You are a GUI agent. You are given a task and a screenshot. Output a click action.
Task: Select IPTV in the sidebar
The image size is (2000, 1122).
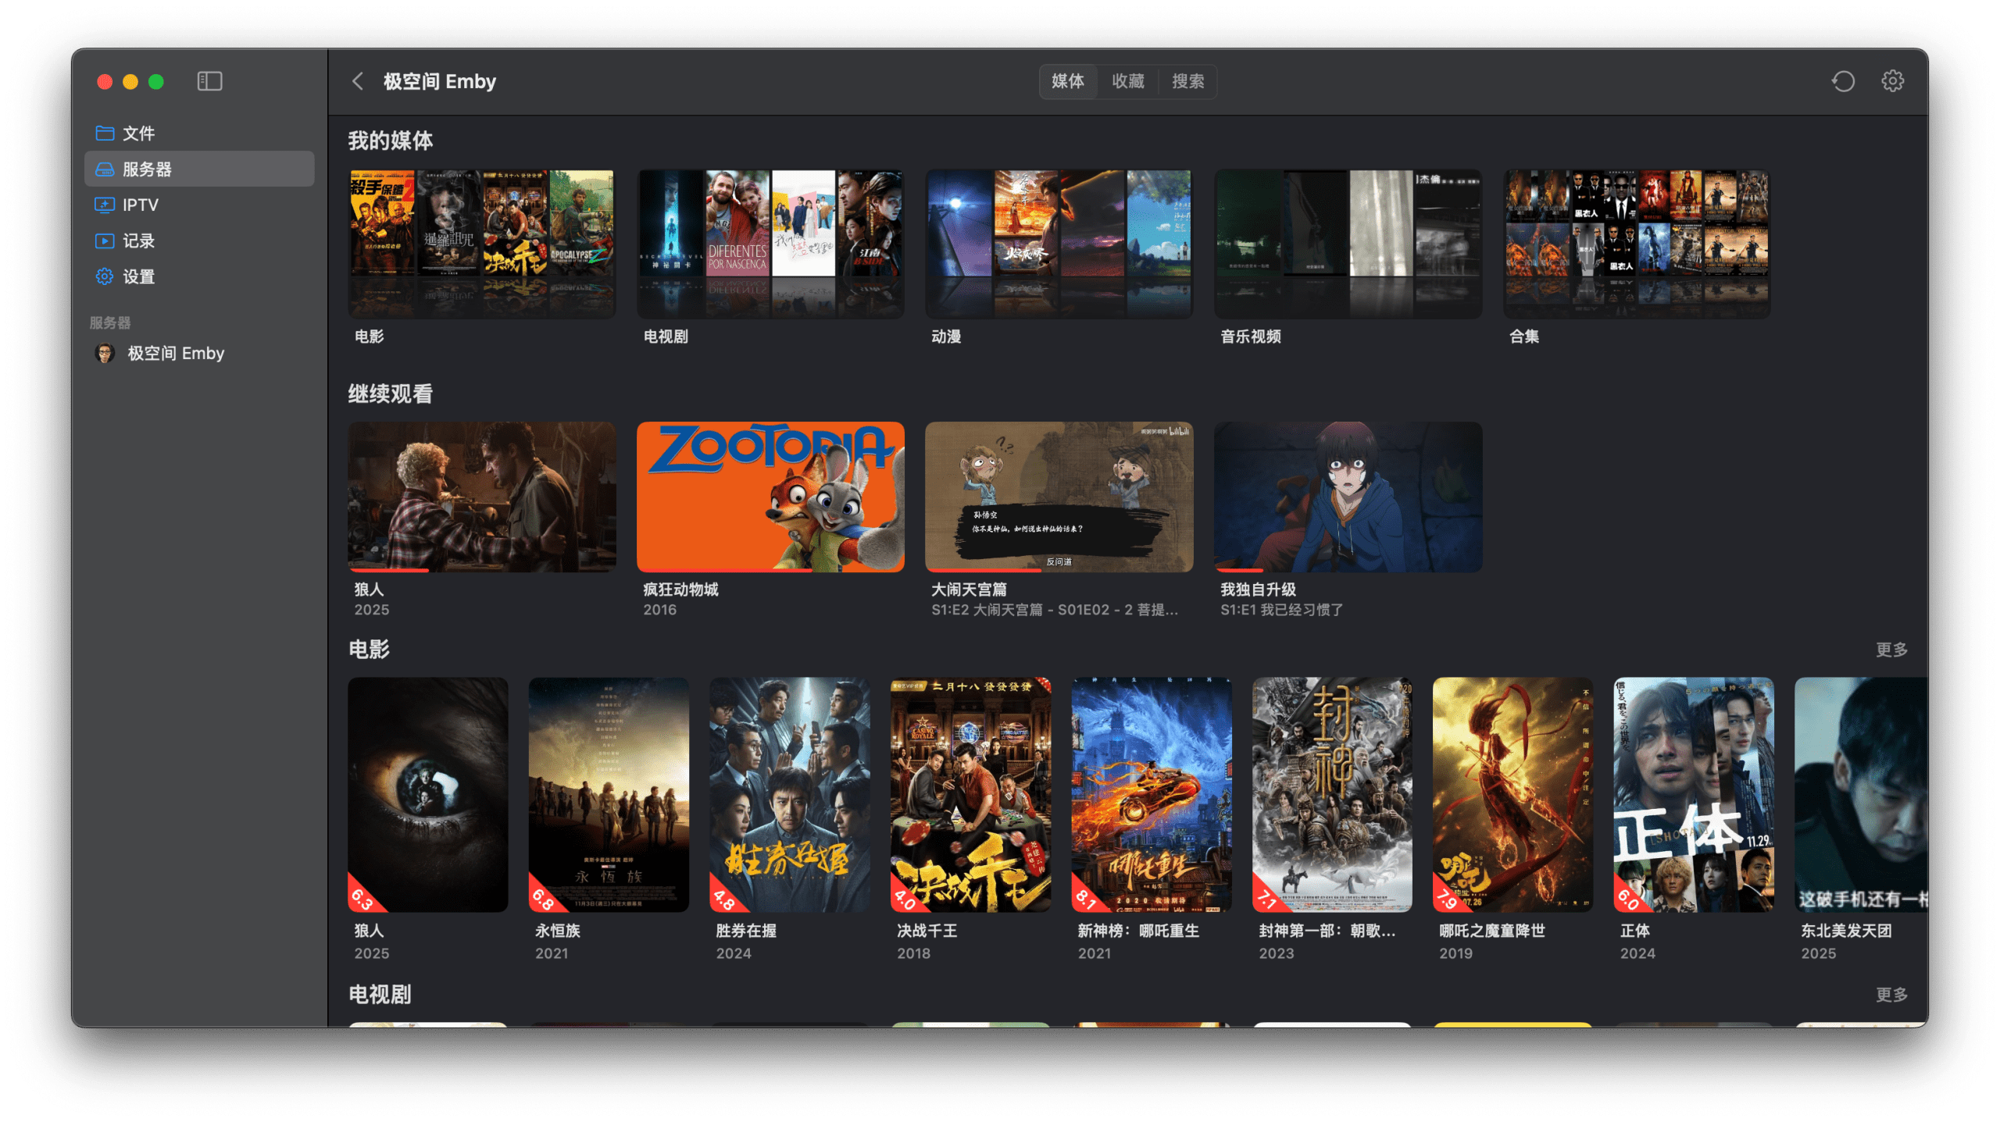(199, 205)
